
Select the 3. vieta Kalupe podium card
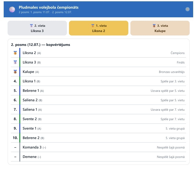click(160, 28)
